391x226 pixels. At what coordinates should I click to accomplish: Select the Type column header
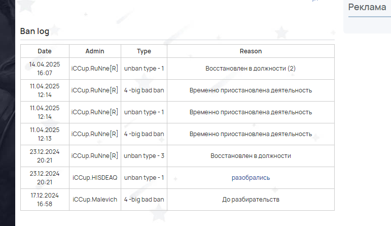[x=144, y=51]
